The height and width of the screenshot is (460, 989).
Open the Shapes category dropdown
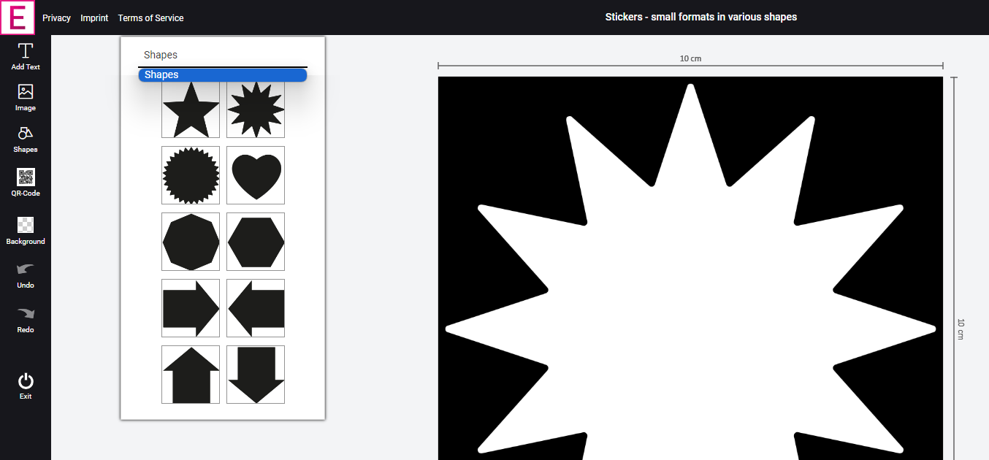(x=223, y=55)
